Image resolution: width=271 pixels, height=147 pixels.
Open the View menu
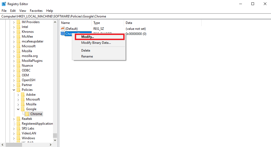(23, 11)
